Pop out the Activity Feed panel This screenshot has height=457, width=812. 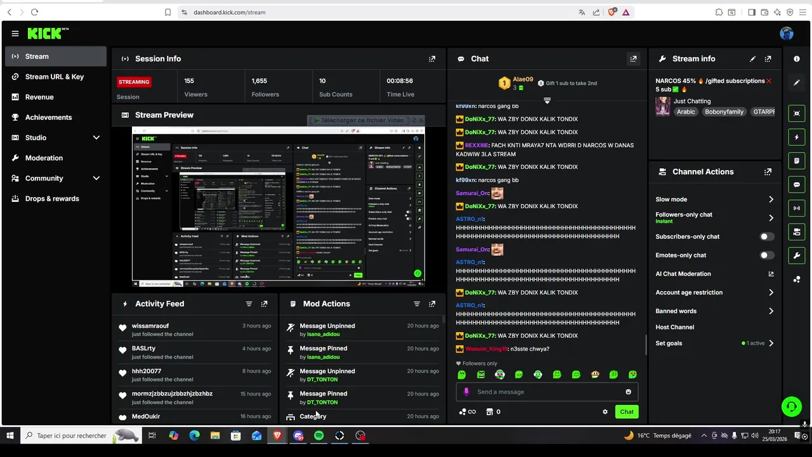click(x=264, y=304)
